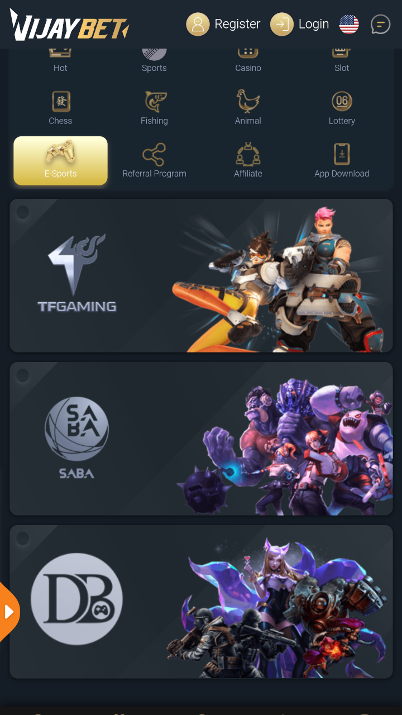Screen dimensions: 402x715
Task: Open the Animal category
Action: point(248,108)
